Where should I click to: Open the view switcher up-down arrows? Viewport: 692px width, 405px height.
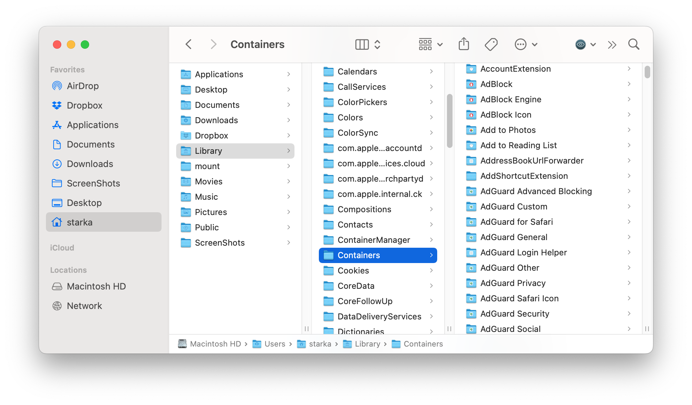tap(377, 45)
